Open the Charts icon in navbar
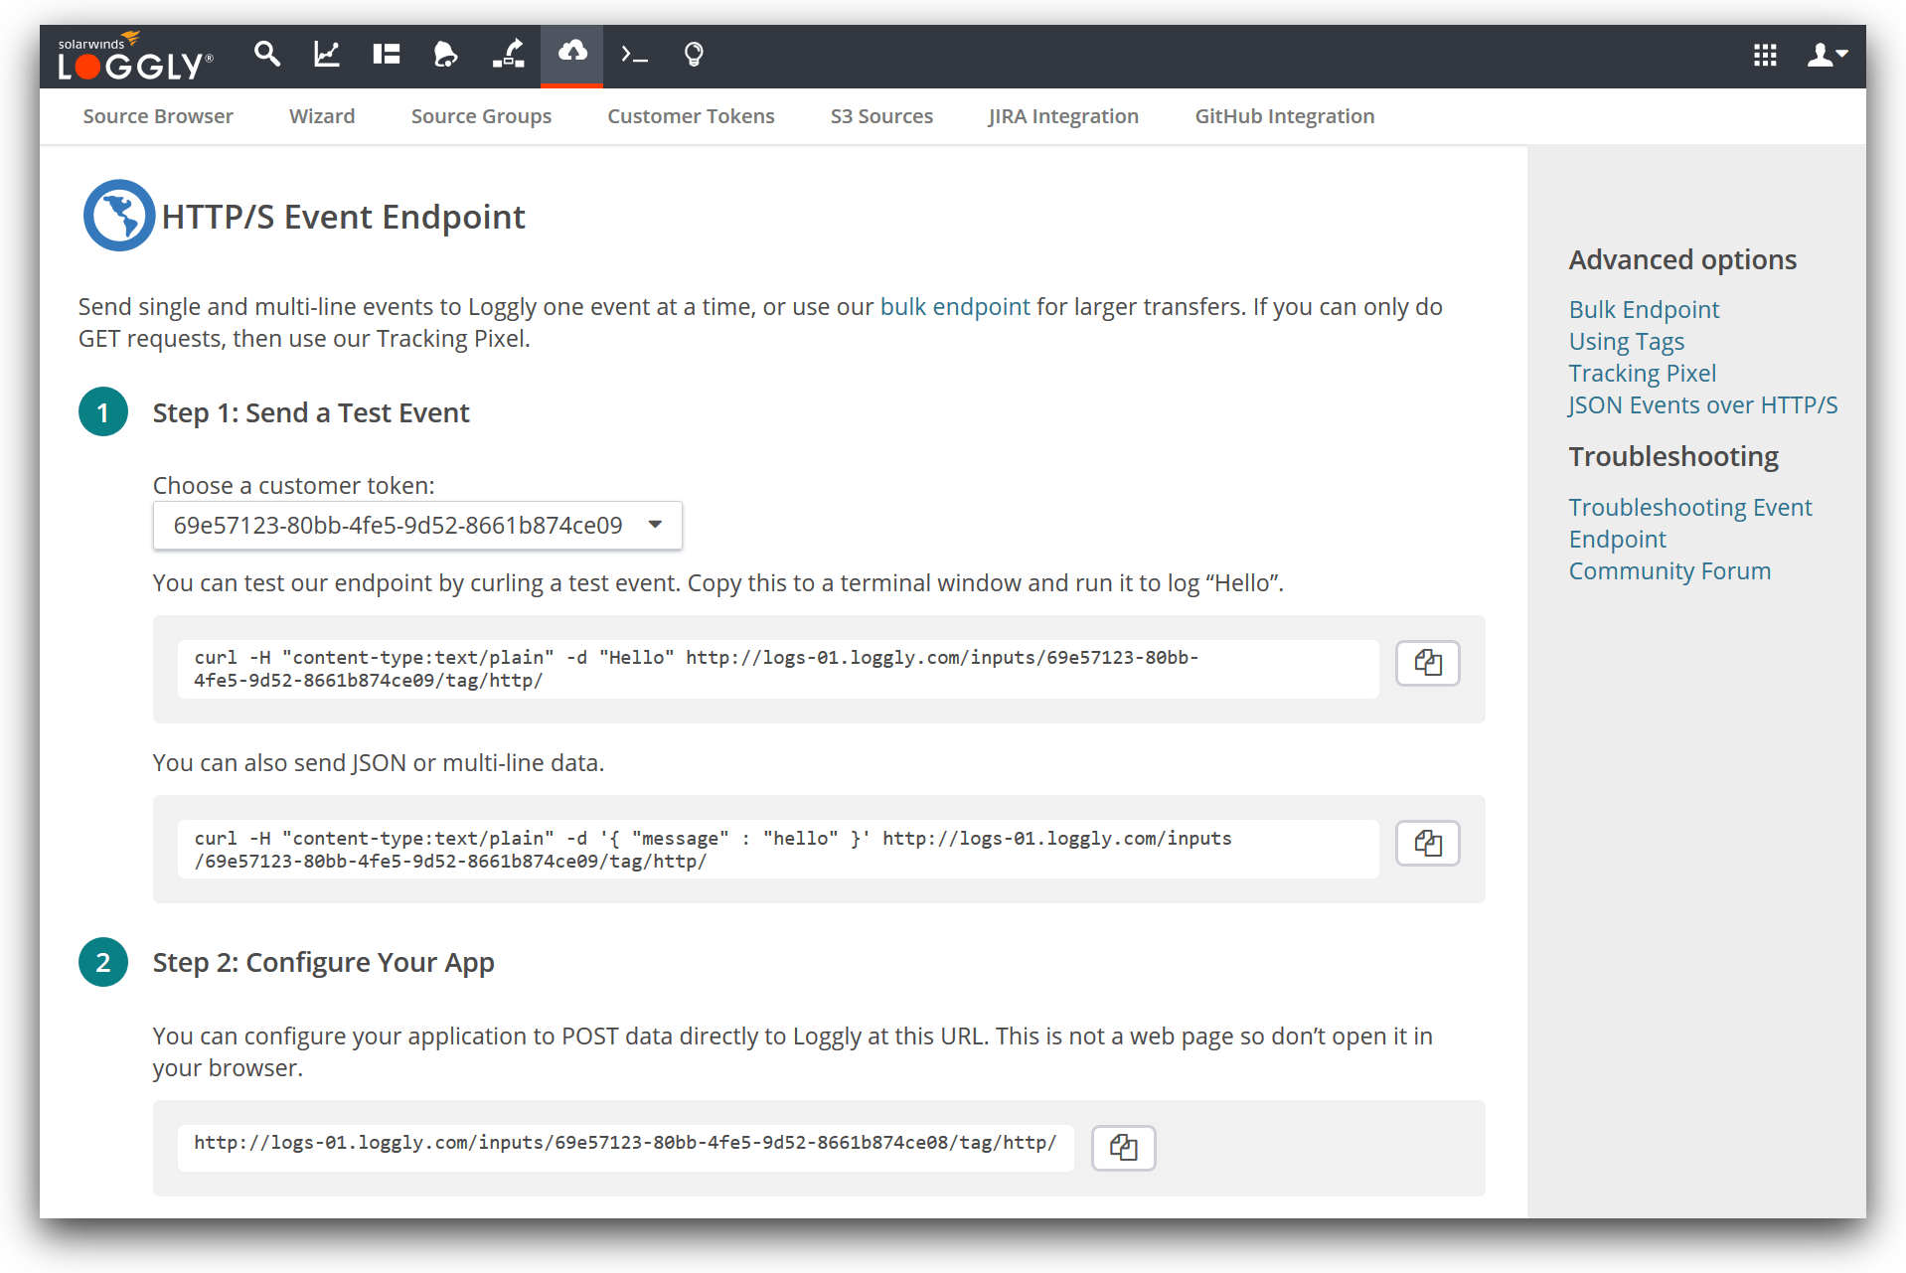1906x1273 pixels. (x=326, y=55)
